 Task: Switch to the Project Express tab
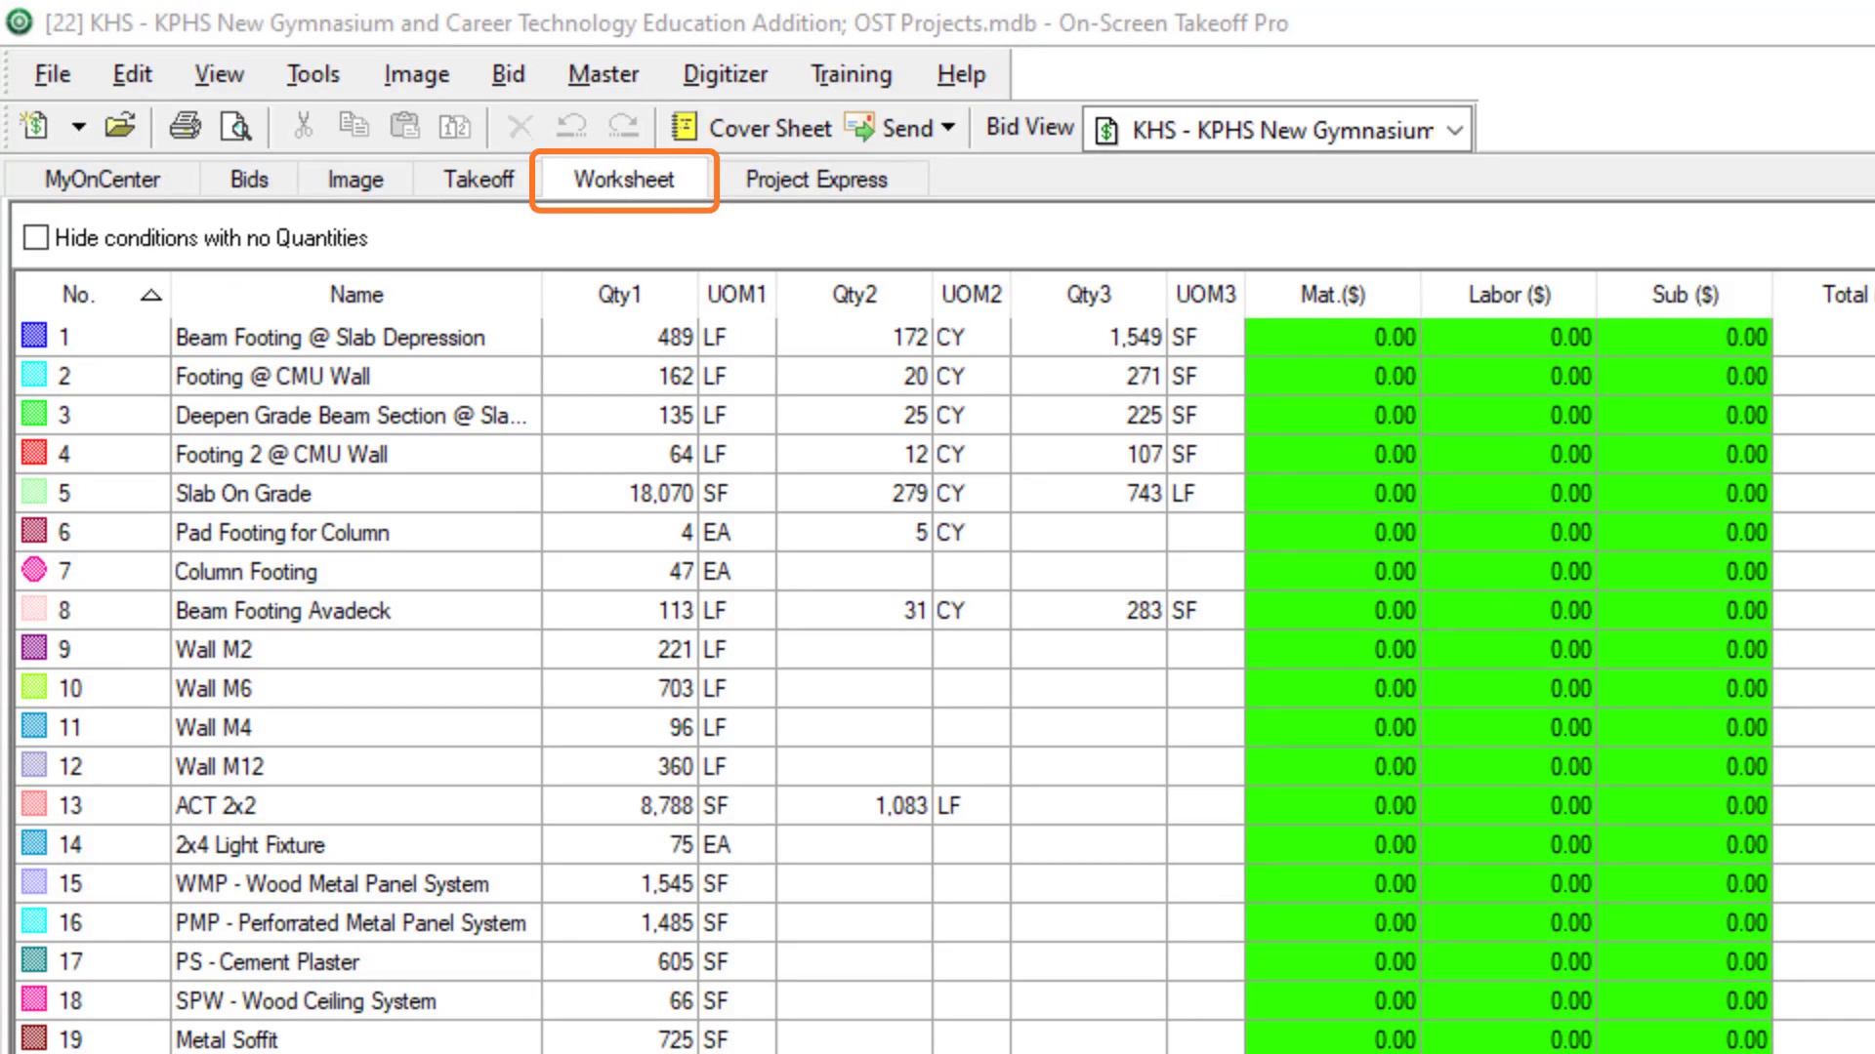[815, 180]
